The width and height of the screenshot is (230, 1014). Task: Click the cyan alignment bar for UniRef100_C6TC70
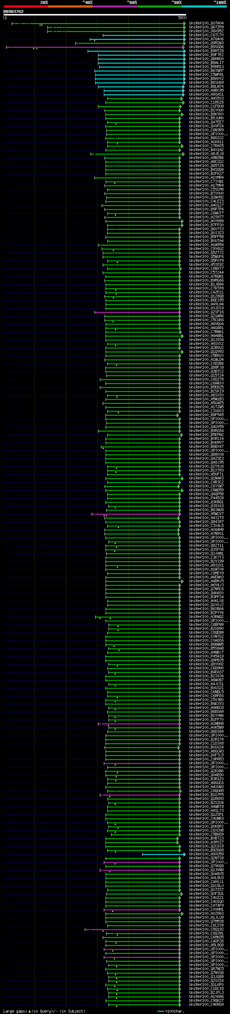(144, 35)
